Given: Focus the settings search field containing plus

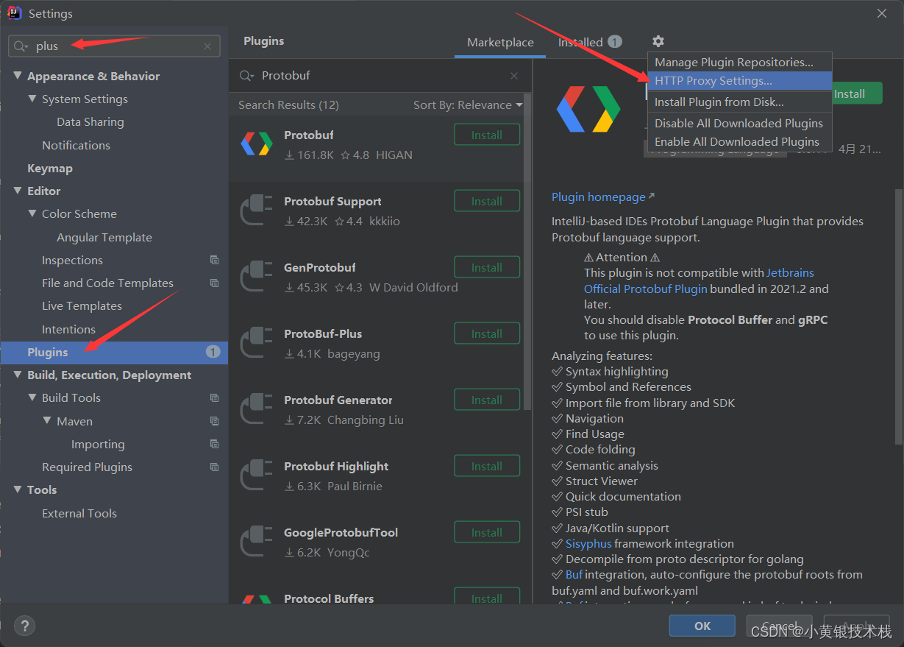Looking at the screenshot, I should [x=114, y=46].
